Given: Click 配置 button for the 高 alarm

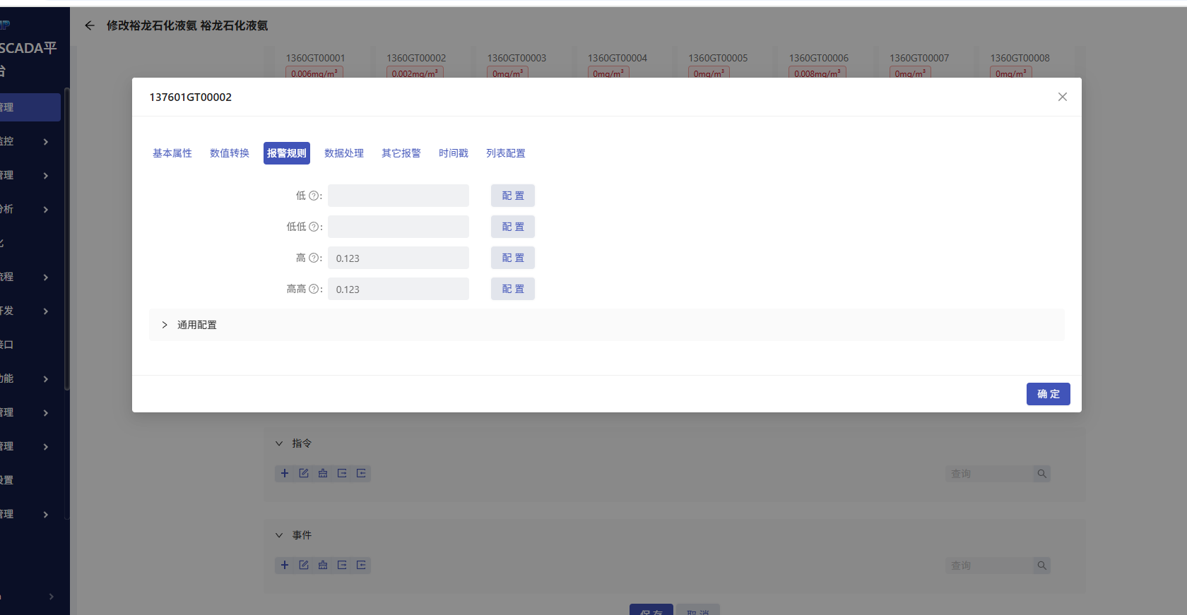Looking at the screenshot, I should 513,258.
